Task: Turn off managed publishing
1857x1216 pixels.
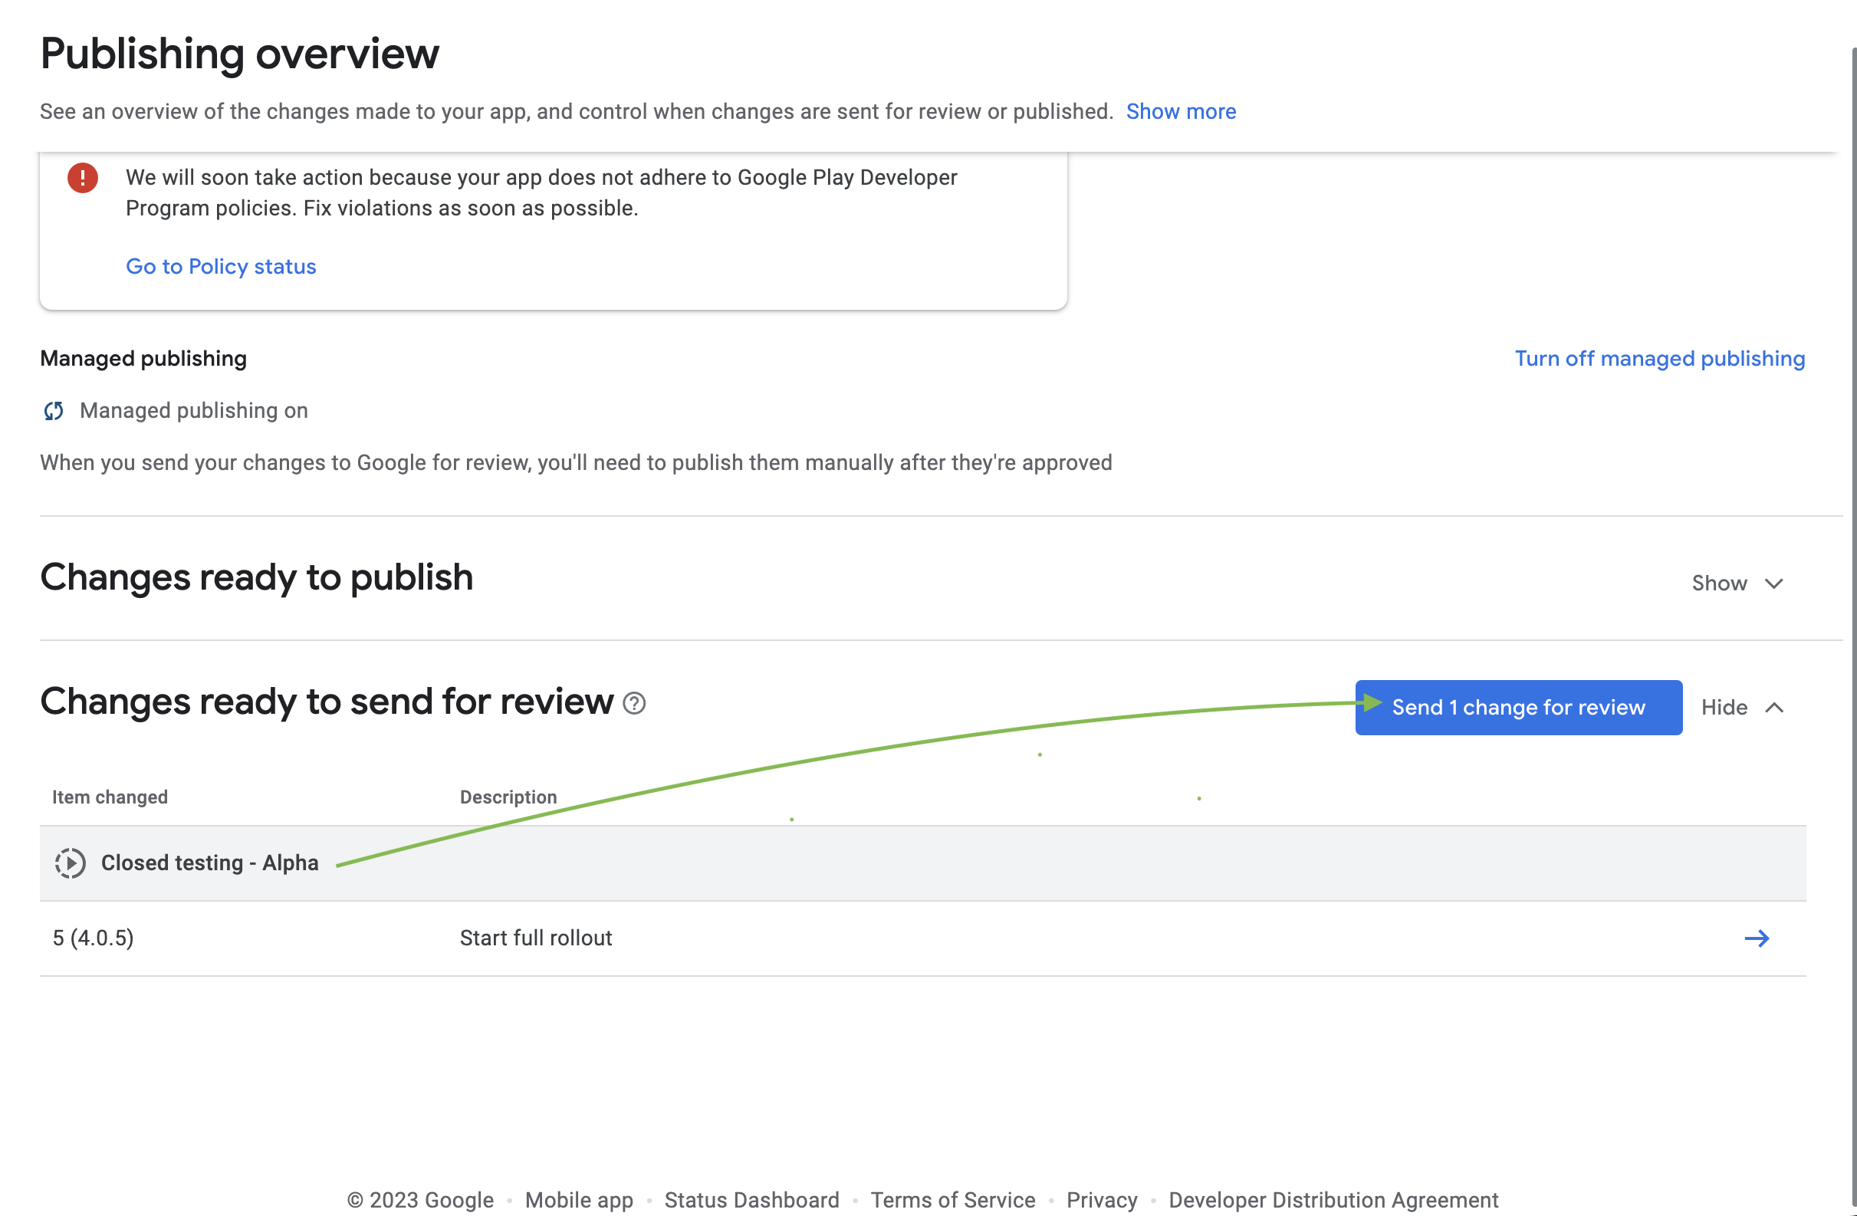Action: 1660,358
